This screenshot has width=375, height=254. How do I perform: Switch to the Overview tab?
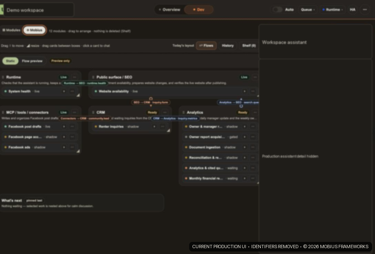click(169, 10)
